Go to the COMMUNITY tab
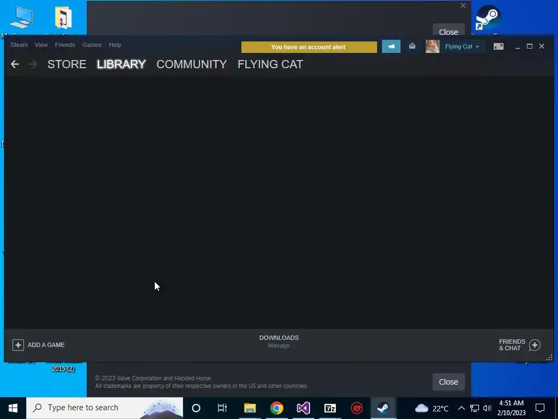Viewport: 558px width, 419px height. tap(191, 64)
